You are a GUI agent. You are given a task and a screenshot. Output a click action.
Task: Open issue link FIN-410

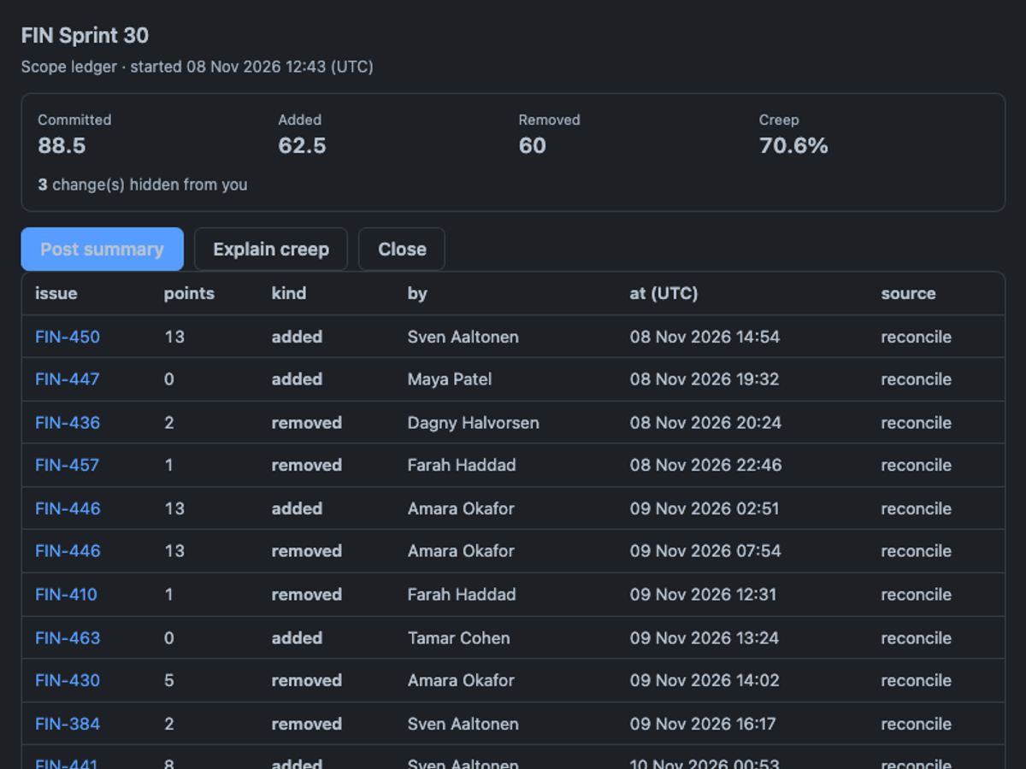[x=66, y=595]
